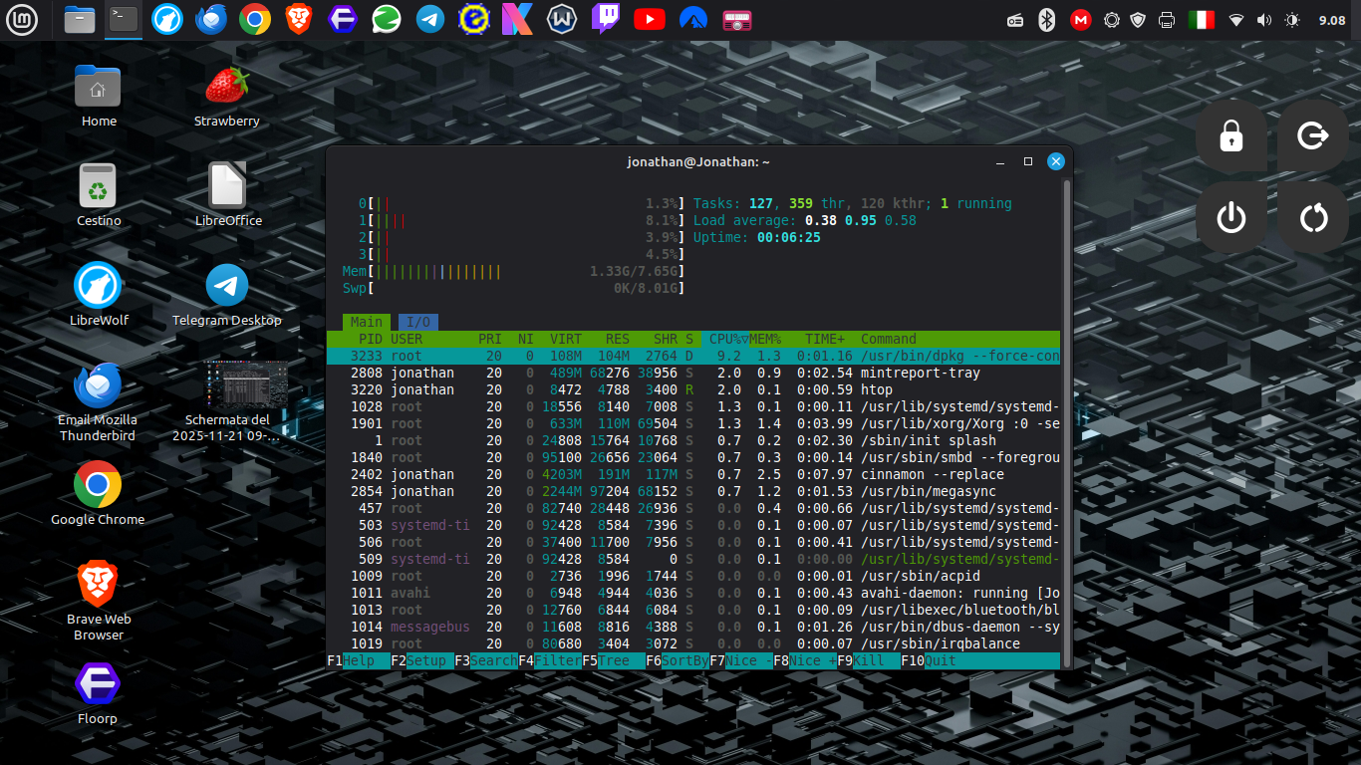
Task: Open the Wi-Fi network tray applet
Action: (x=1236, y=20)
